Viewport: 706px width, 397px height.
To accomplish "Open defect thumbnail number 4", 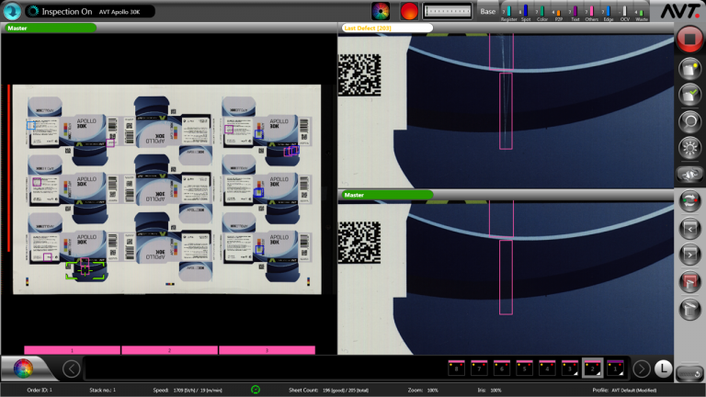I will (x=547, y=369).
